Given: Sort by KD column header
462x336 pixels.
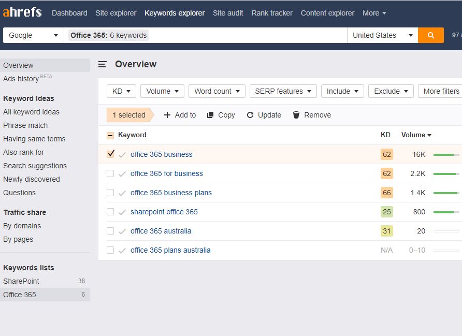Looking at the screenshot, I should click(385, 135).
